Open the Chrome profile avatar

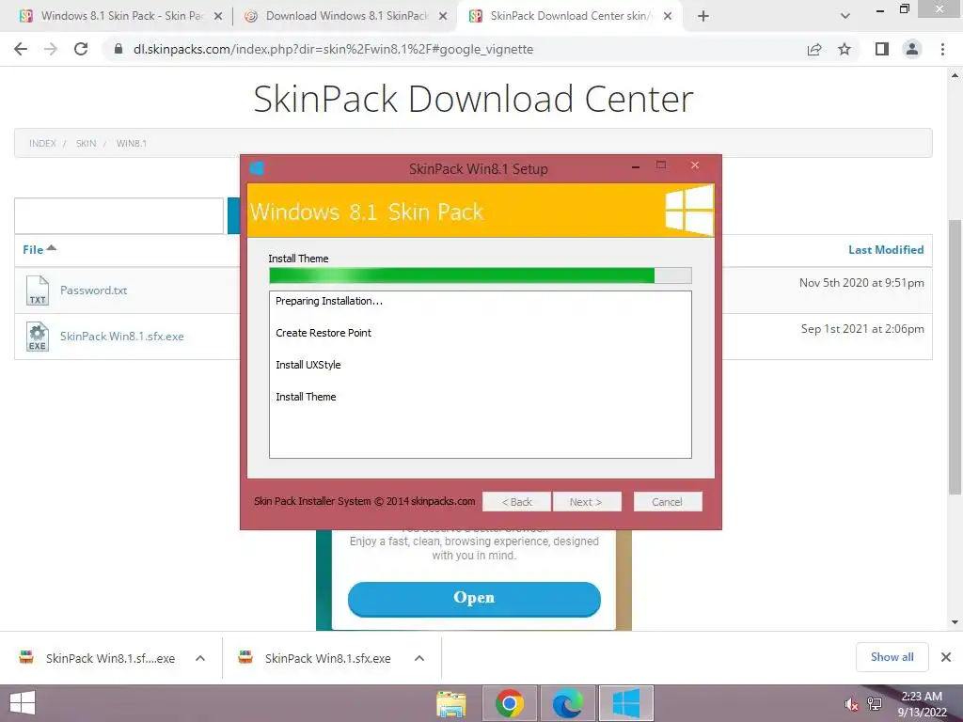tap(912, 49)
